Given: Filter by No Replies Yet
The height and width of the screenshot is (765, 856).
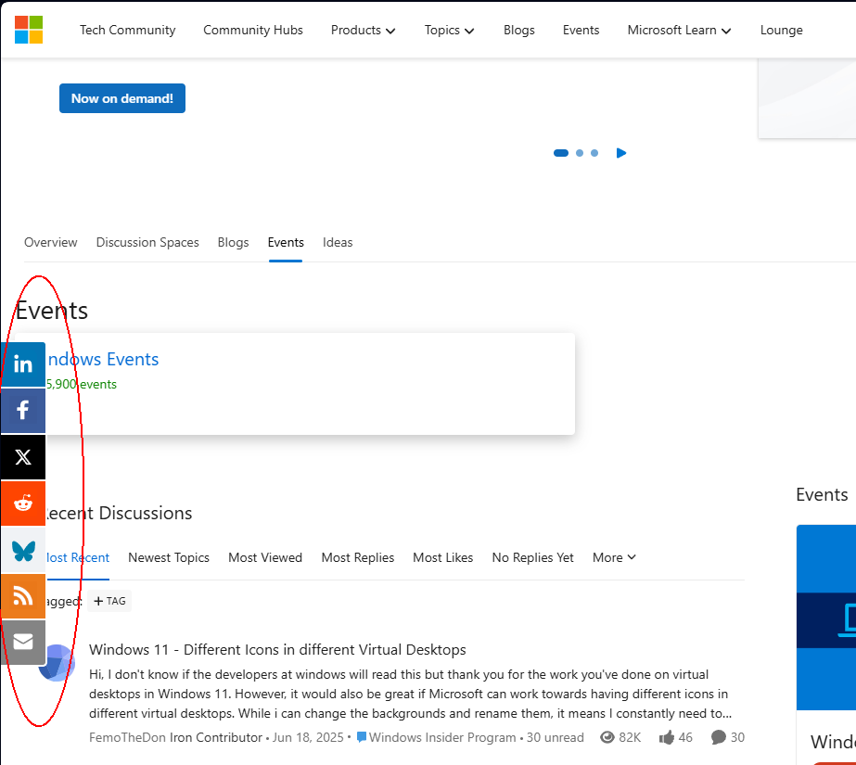Looking at the screenshot, I should pyautogui.click(x=533, y=557).
